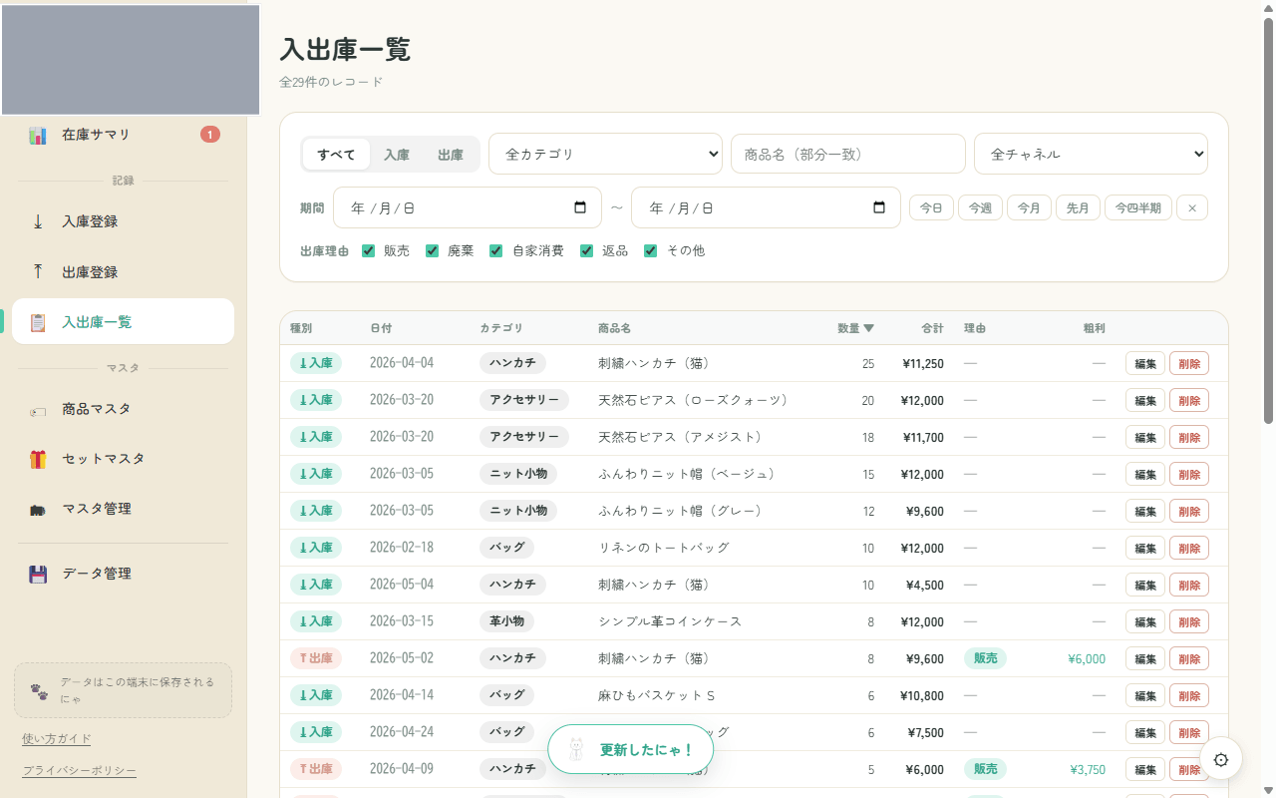Sort by the 日付 column header
Viewport: 1276px width, 798px height.
click(381, 328)
